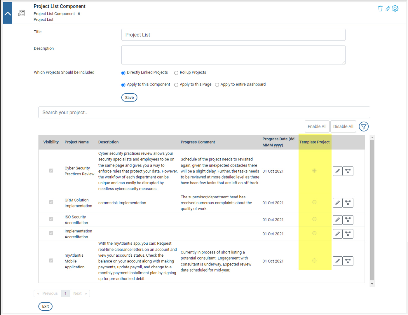408x315 pixels.
Task: Click Disable All button
Action: pos(343,127)
